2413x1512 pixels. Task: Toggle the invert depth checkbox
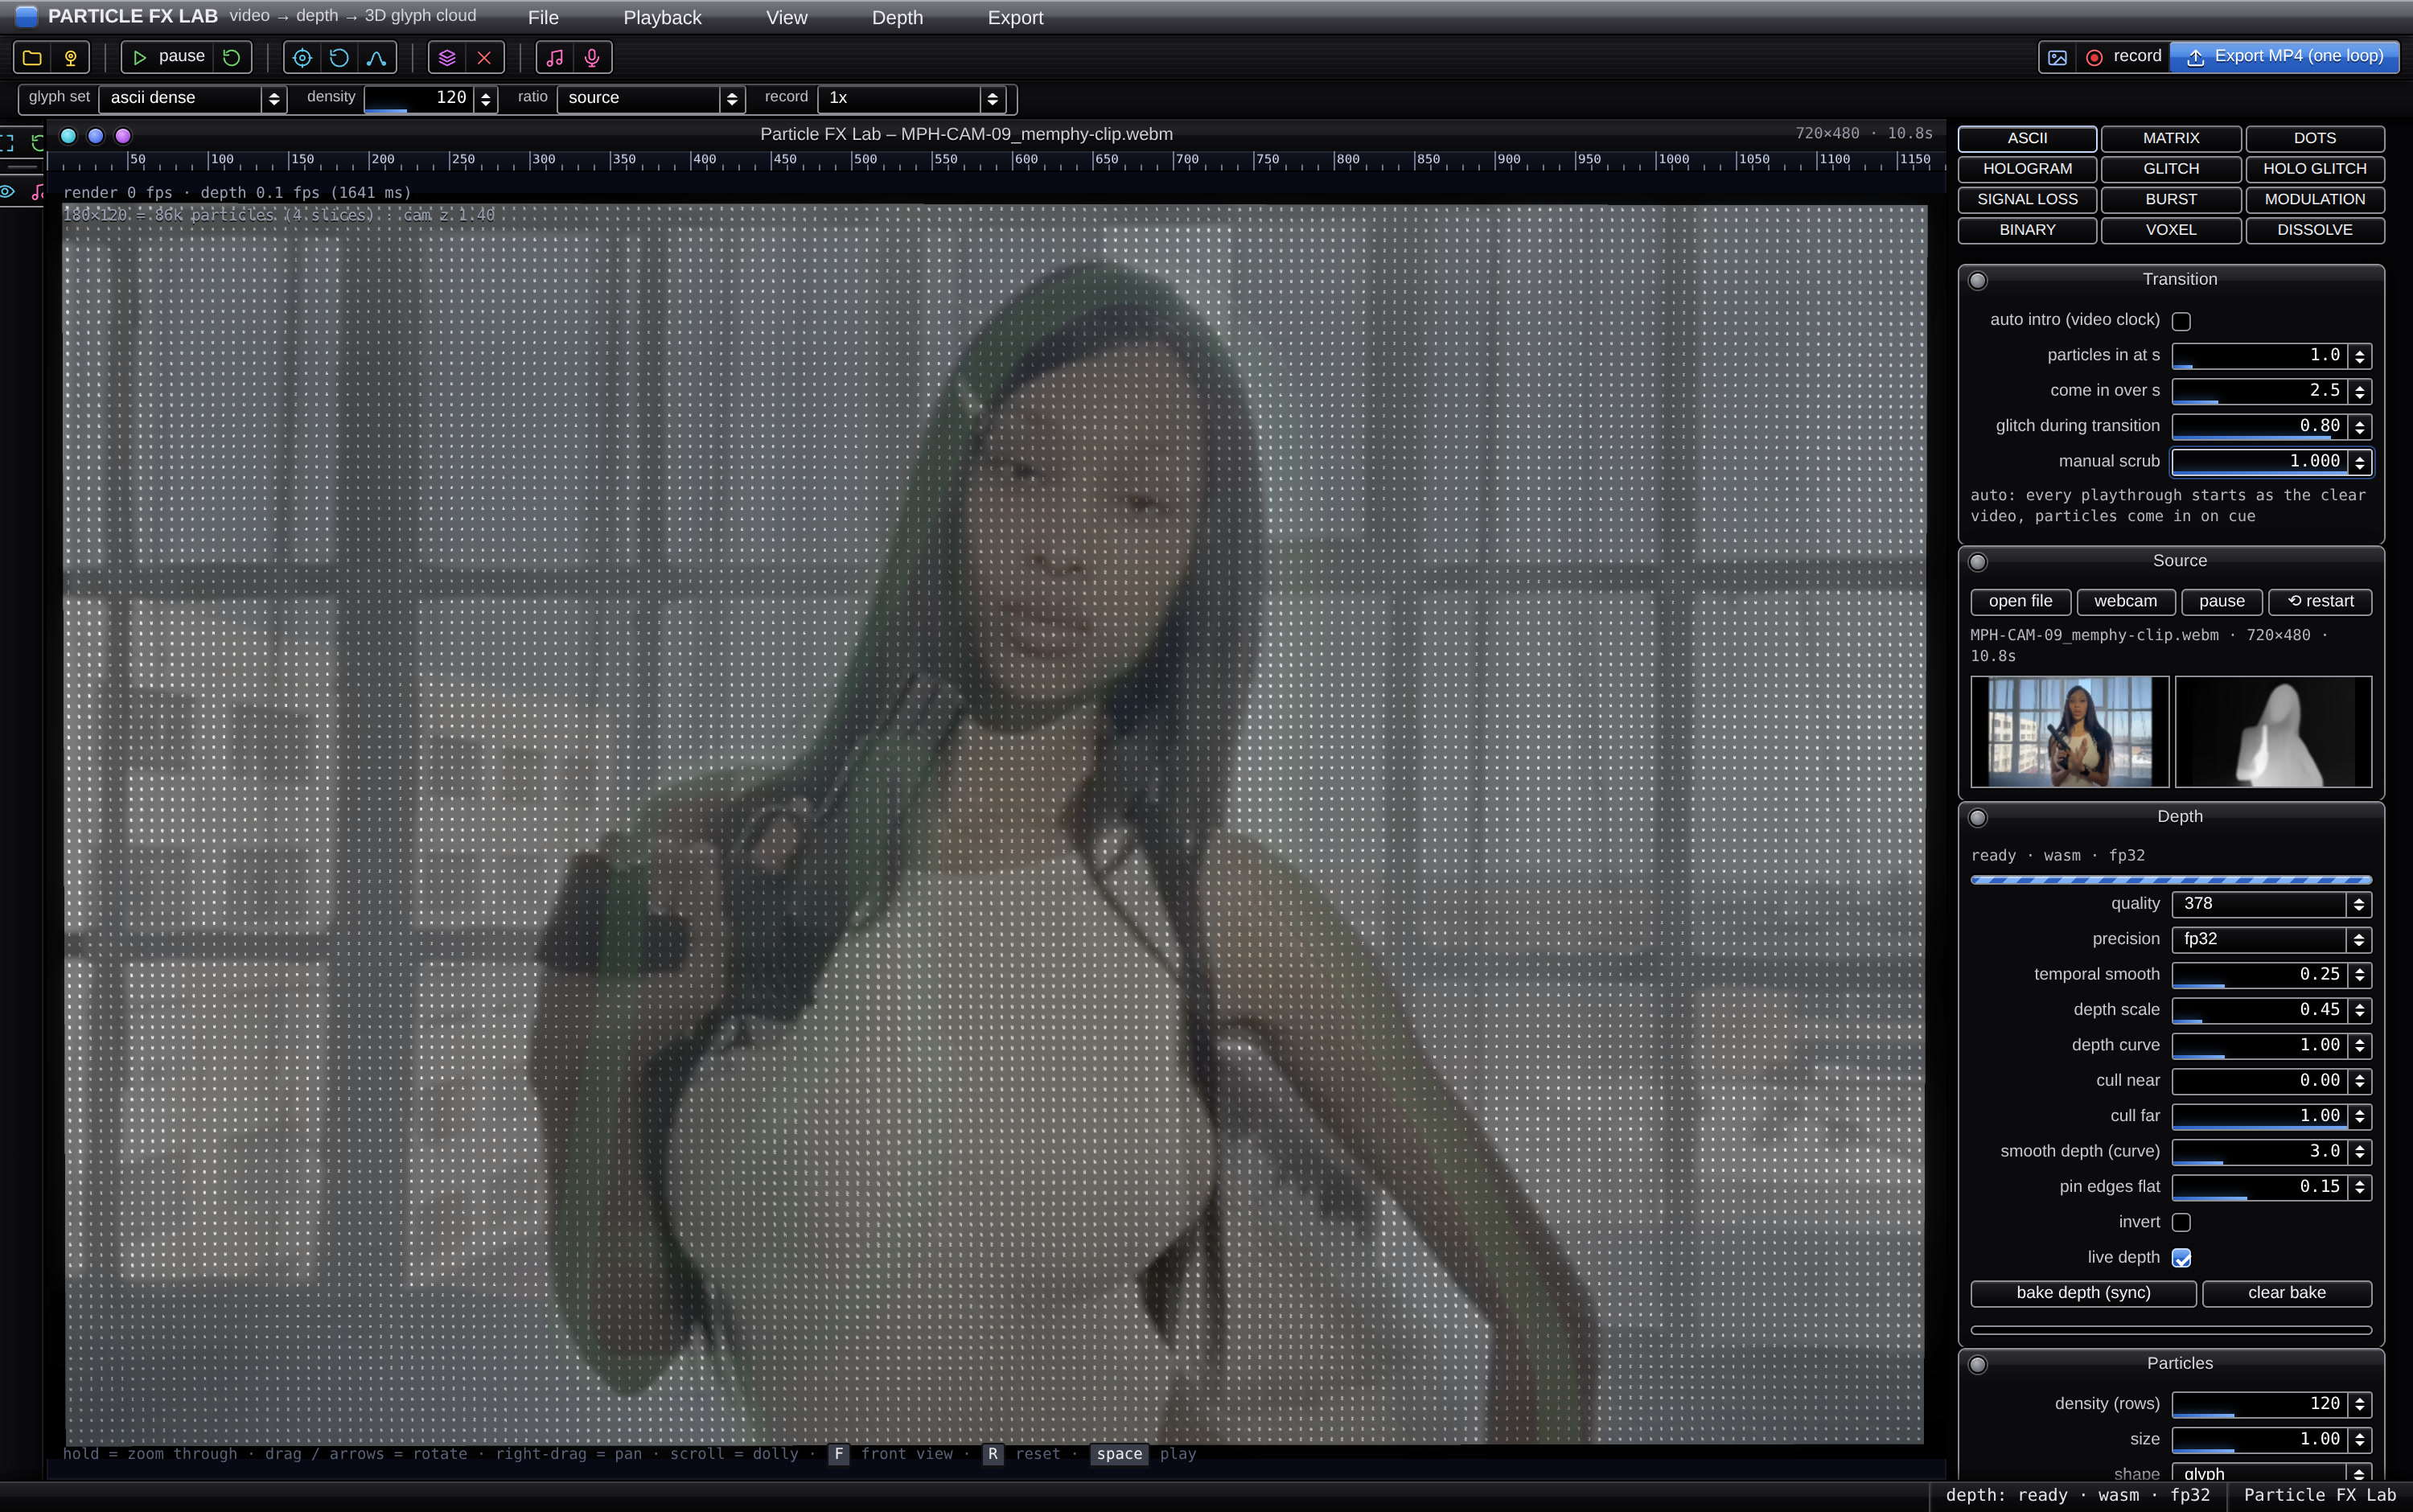tap(2181, 1223)
